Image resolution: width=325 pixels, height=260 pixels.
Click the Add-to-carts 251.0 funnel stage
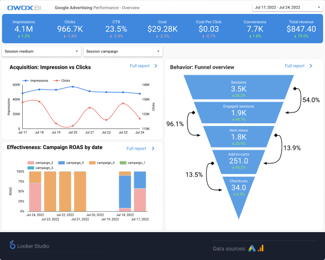point(239,162)
